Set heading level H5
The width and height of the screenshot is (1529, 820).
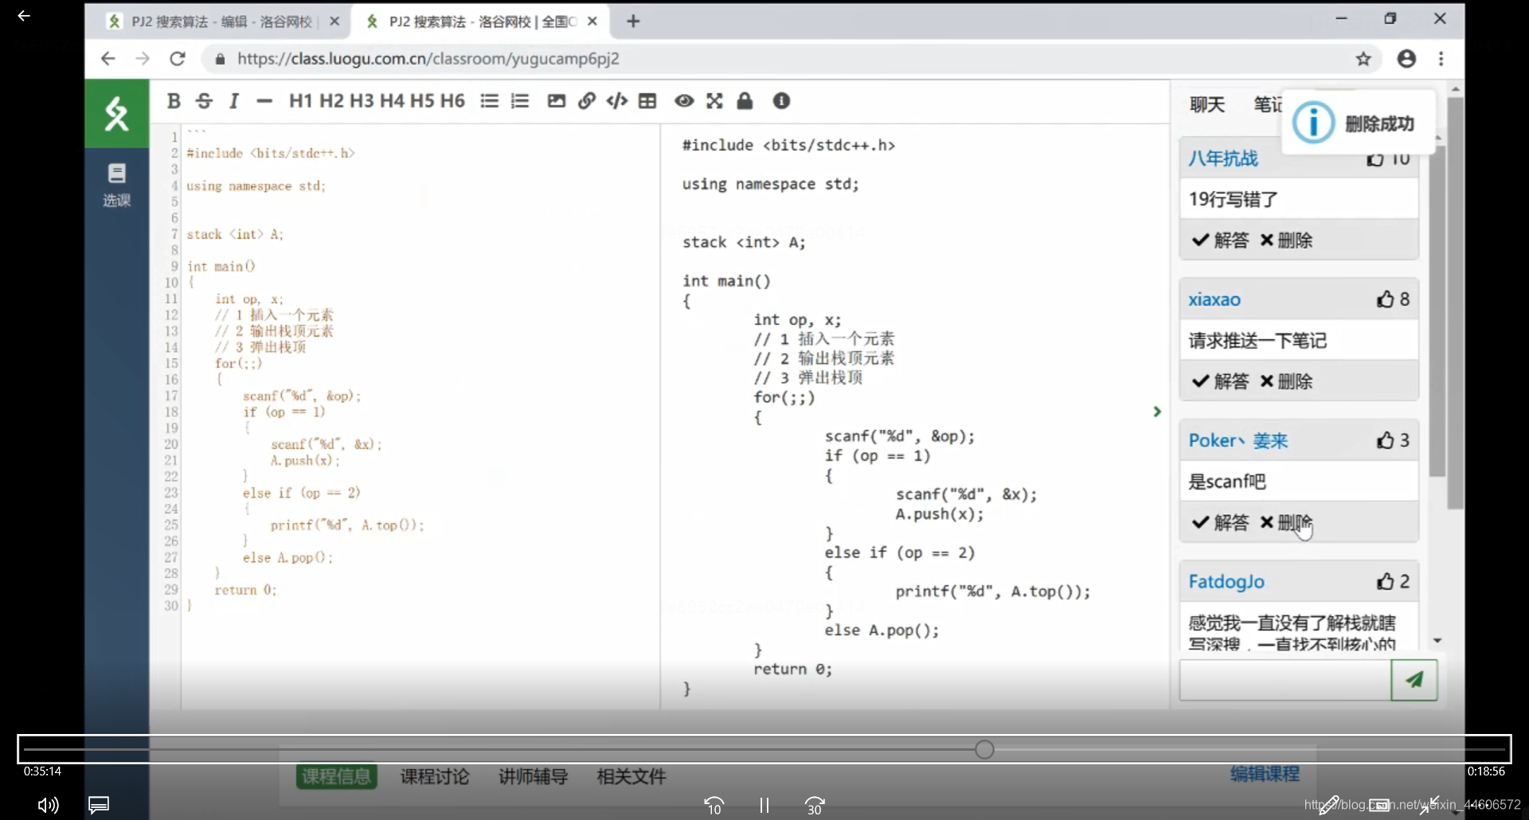(x=422, y=101)
